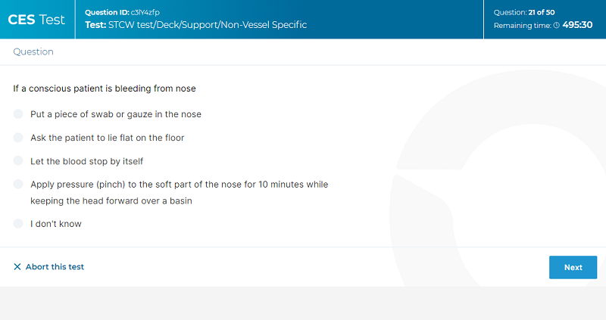The image size is (606, 320).
Task: Click the Question section heading
Action: [x=33, y=51]
